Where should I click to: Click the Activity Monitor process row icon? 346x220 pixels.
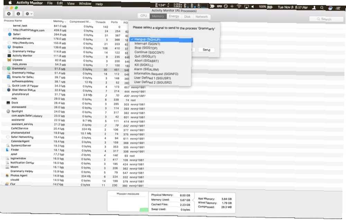[9, 56]
